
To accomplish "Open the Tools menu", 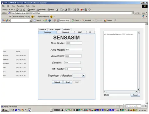I will (28, 6).
